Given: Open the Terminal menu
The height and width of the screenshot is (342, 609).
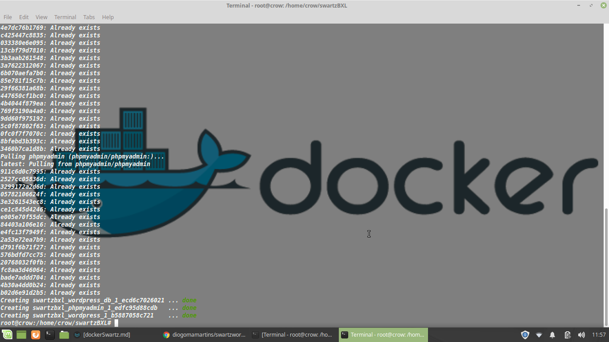Looking at the screenshot, I should pyautogui.click(x=65, y=17).
